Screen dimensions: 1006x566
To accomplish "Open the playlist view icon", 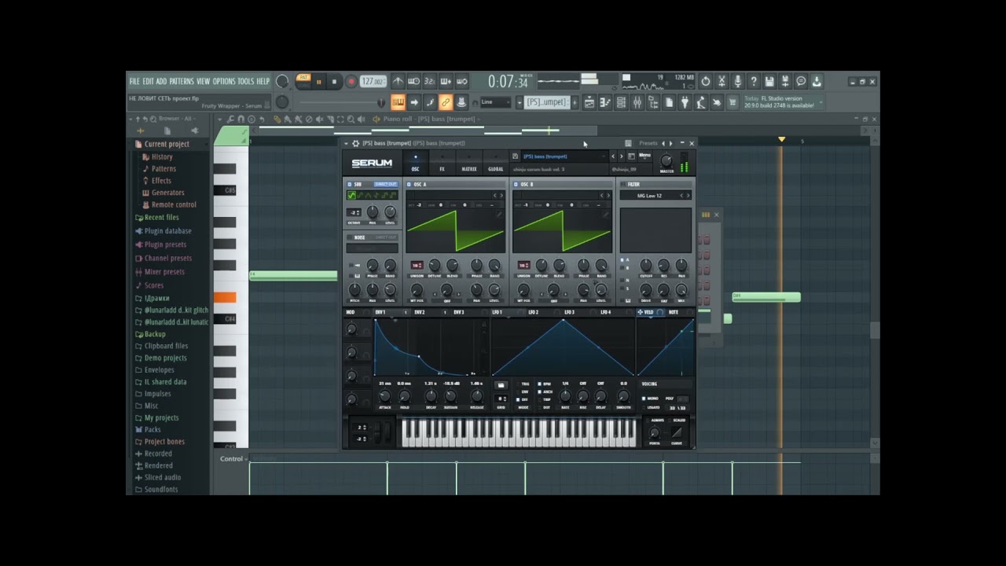I will click(589, 102).
